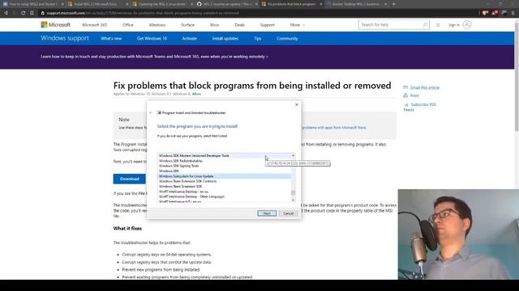The height and width of the screenshot is (291, 519).
Task: Open Office menu item
Action: 128,25
